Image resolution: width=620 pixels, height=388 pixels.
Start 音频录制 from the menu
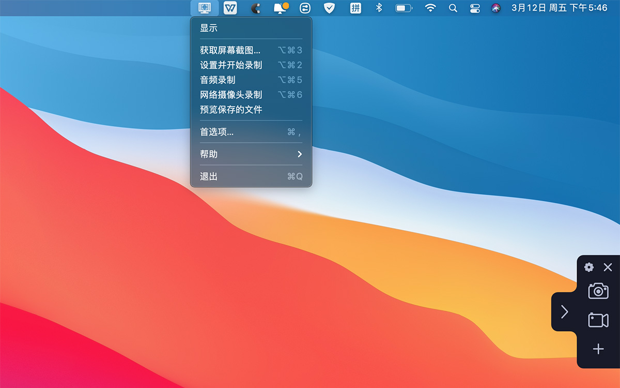(x=251, y=80)
